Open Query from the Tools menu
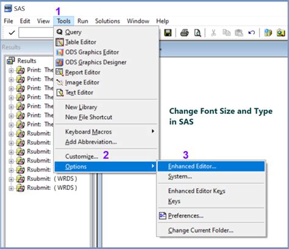The image size is (289, 249). pyautogui.click(x=105, y=32)
